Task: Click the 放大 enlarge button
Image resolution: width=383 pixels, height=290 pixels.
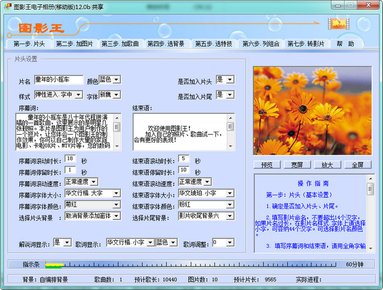Action: [x=327, y=165]
